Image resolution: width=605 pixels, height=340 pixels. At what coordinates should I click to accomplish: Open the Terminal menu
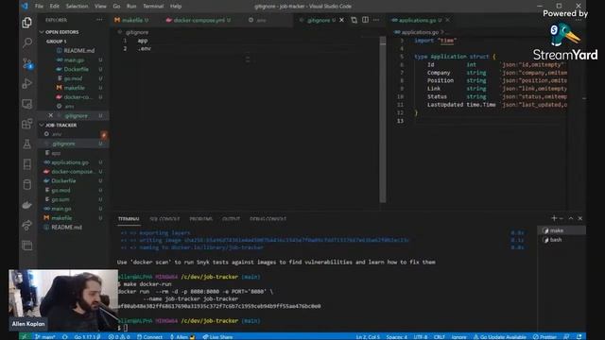pyautogui.click(x=153, y=7)
